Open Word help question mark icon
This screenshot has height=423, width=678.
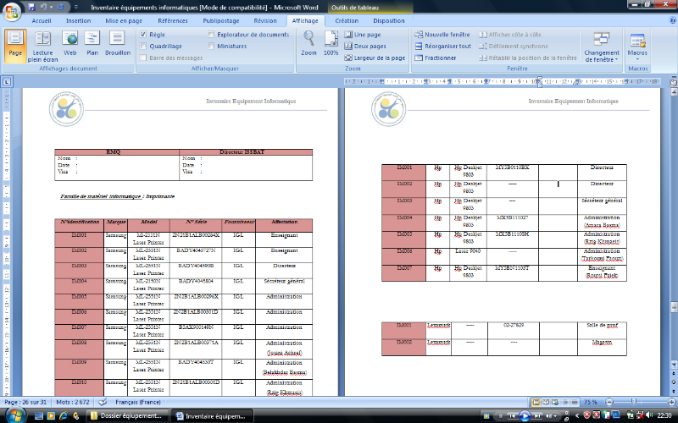672,19
